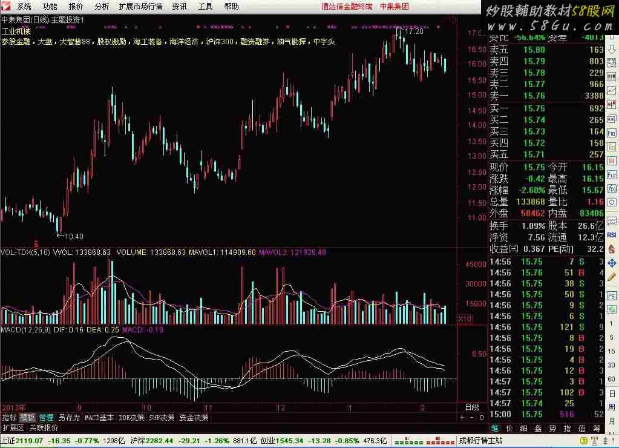The height and width of the screenshot is (448, 619).
Task: Select the 笔 tick detail tab
Action: pos(494,428)
